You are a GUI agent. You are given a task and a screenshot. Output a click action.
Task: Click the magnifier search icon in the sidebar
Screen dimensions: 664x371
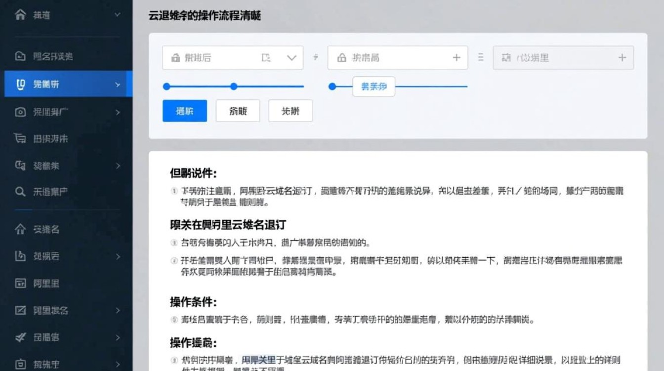20,191
